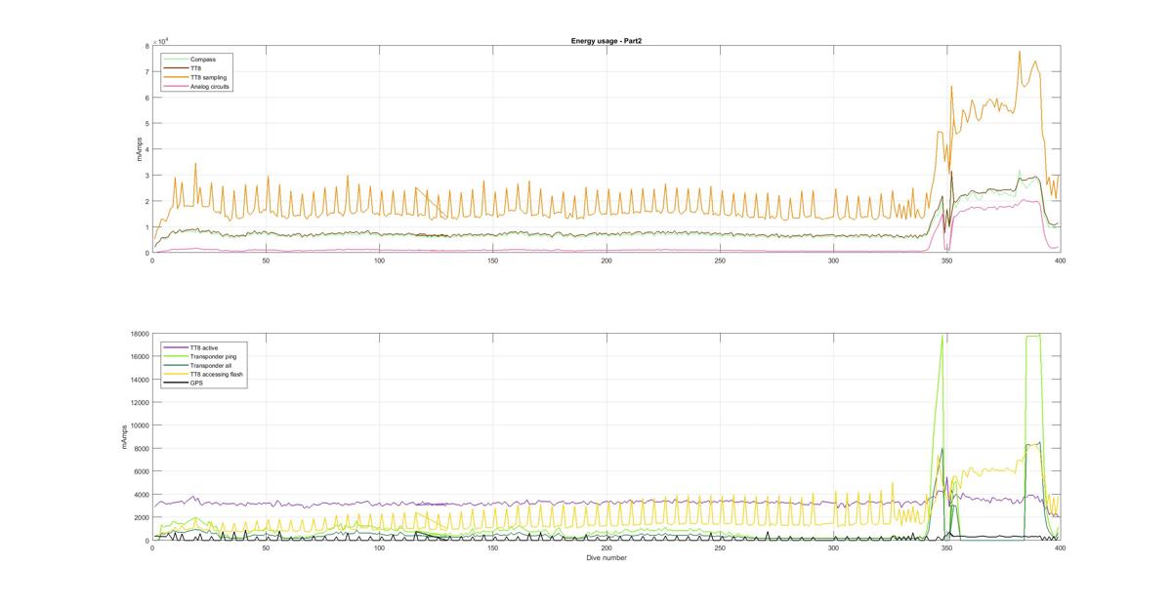The height and width of the screenshot is (607, 1172).
Task: Click the "300" x-axis tick under bottom plot
Action: (x=833, y=548)
